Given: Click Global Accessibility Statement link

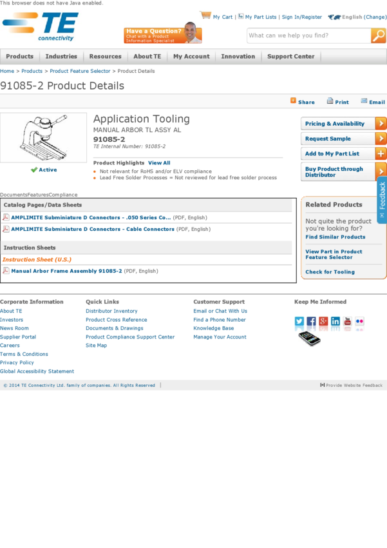Looking at the screenshot, I should (37, 371).
